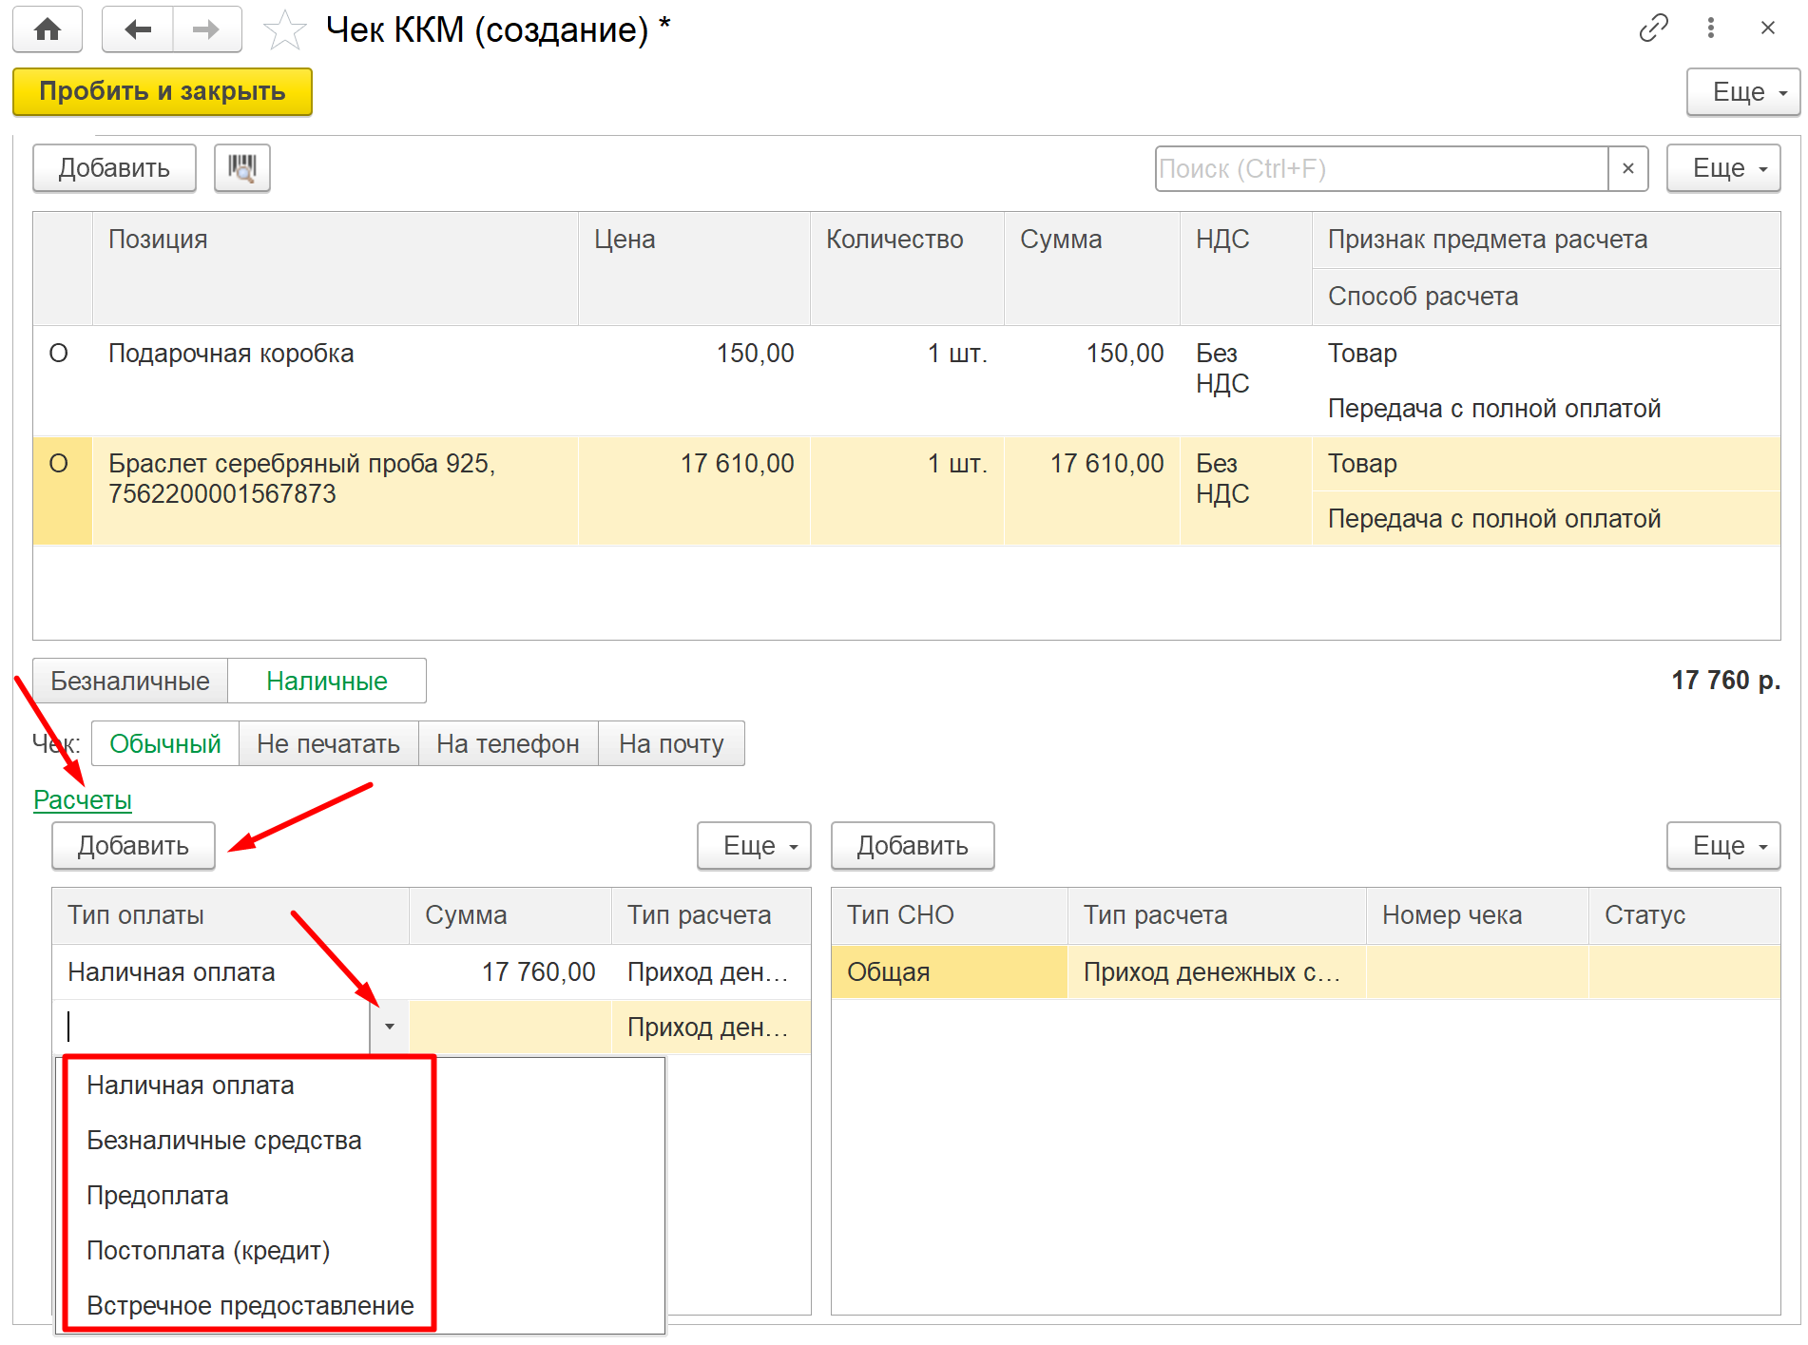Select Не печатать receipt option
This screenshot has width=1808, height=1345.
(x=329, y=743)
